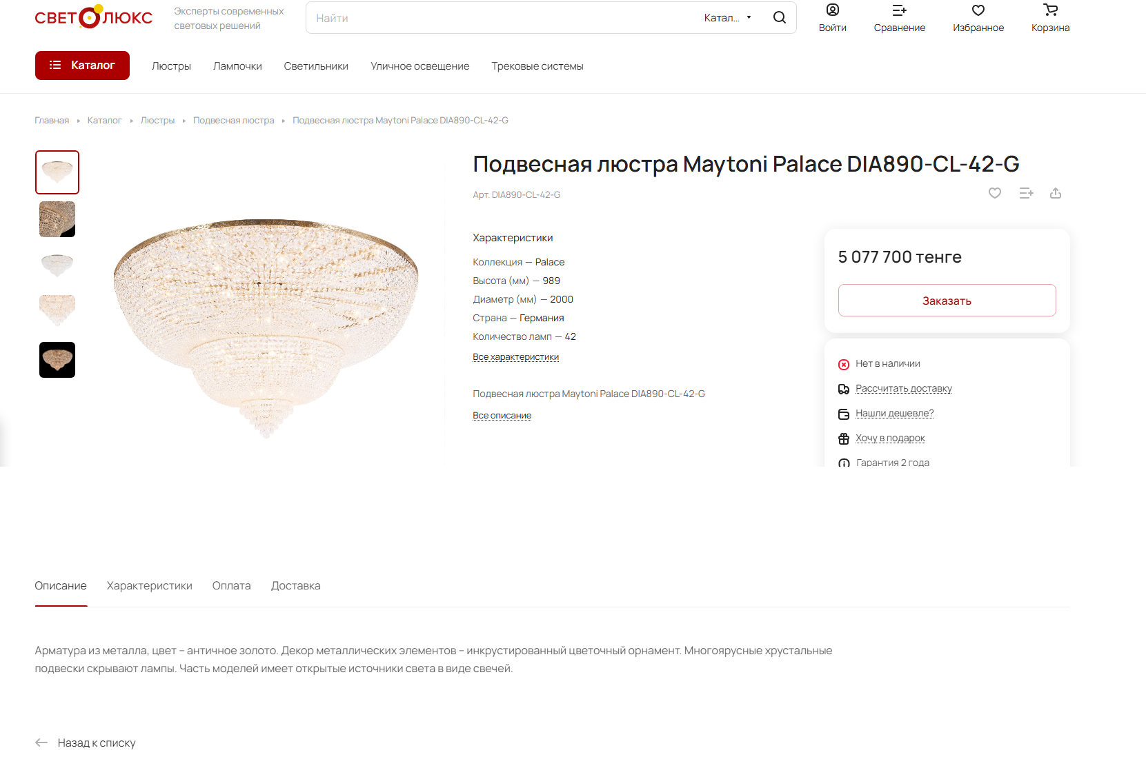The width and height of the screenshot is (1146, 768).
Task: Open the Сравнение comparison icon in header
Action: click(900, 10)
